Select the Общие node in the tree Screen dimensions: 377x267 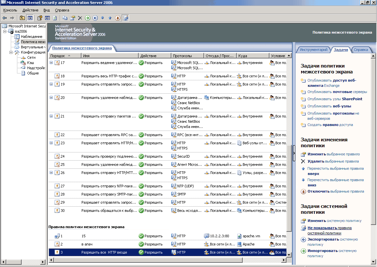33,73
